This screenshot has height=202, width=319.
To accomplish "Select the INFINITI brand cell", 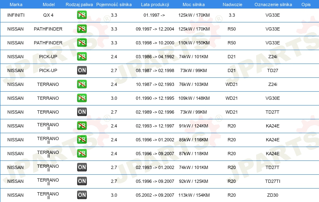I will pos(16,15).
